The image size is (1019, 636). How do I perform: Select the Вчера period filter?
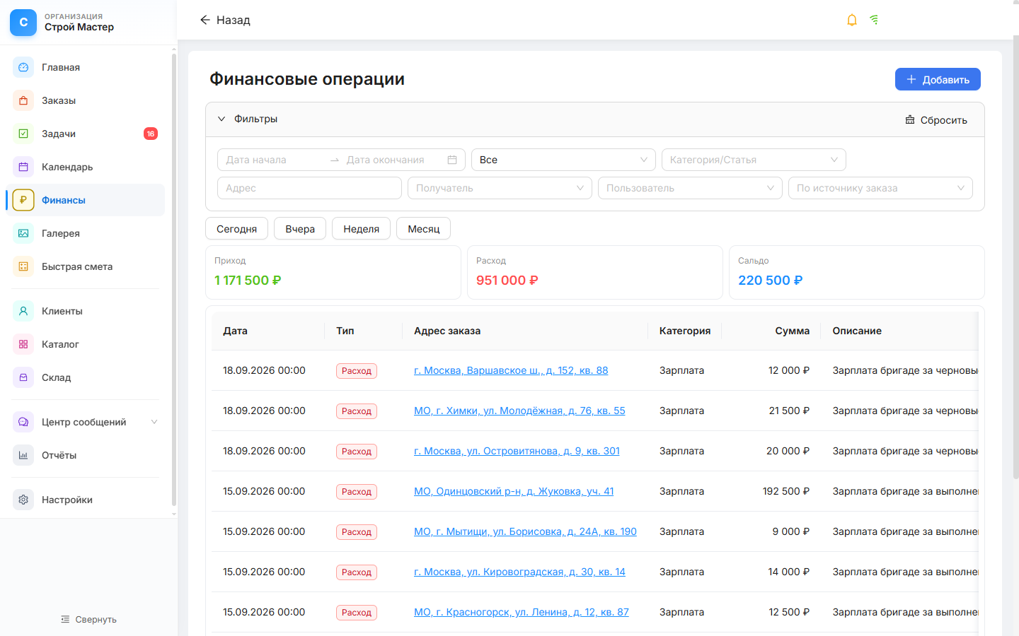pos(300,229)
